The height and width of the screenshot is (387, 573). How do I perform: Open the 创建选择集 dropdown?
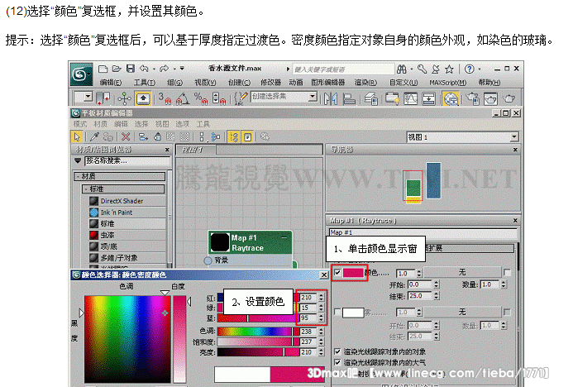313,97
